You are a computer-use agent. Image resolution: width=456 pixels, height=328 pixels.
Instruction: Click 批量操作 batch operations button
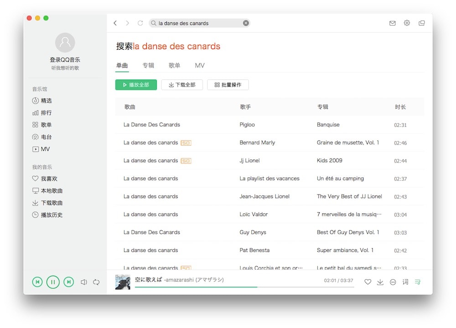pyautogui.click(x=228, y=85)
